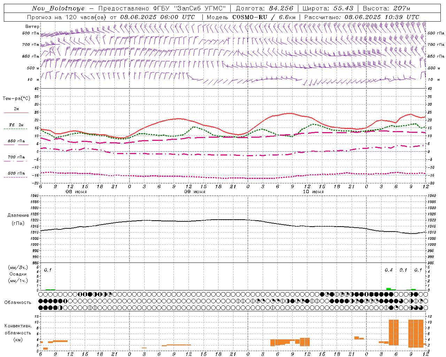Click the date label 10 июня
446x357 pixels.
point(313,192)
